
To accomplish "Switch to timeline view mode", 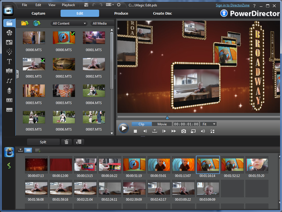I will 20,150.
